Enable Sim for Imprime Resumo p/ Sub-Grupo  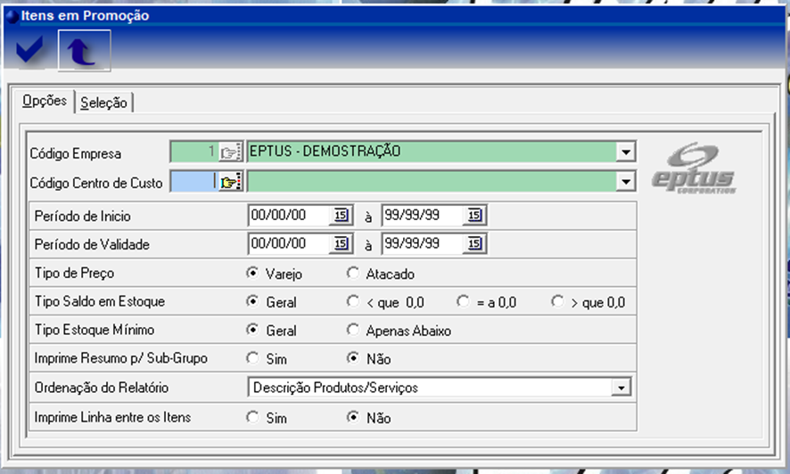click(x=252, y=359)
